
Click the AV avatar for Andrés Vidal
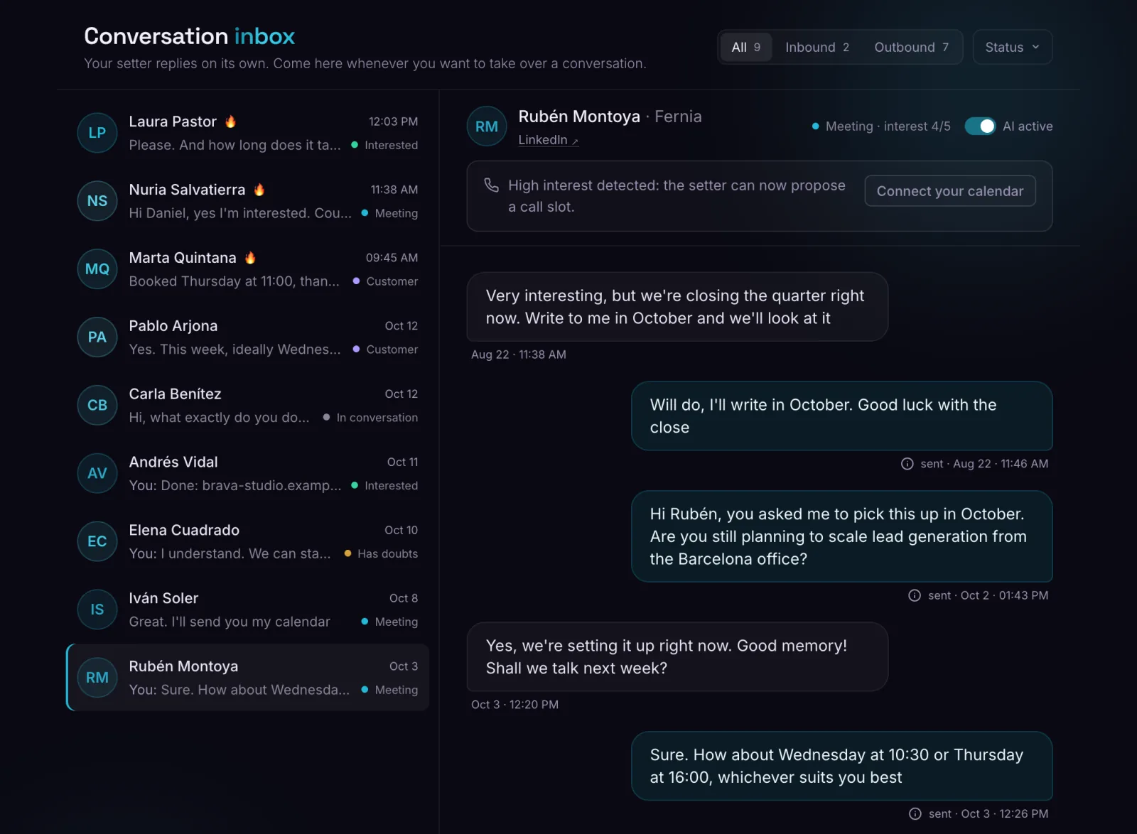[x=97, y=473]
